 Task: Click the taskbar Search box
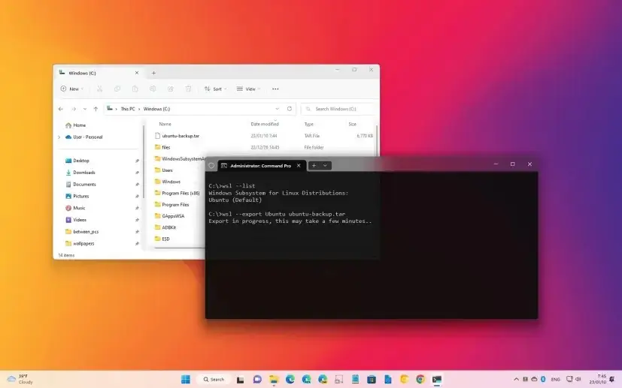214,379
